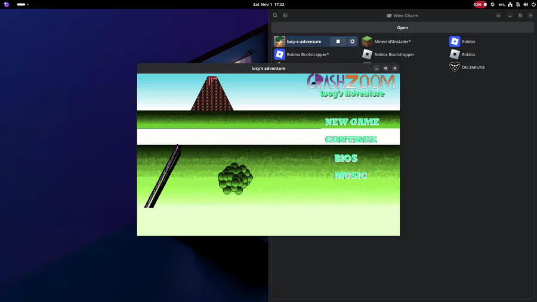
Task: Minimize the lucy's adventure window
Action: coord(376,68)
